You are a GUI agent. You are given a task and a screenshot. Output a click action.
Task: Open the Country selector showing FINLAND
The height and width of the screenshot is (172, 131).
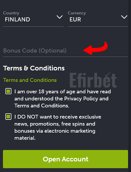coord(33,19)
